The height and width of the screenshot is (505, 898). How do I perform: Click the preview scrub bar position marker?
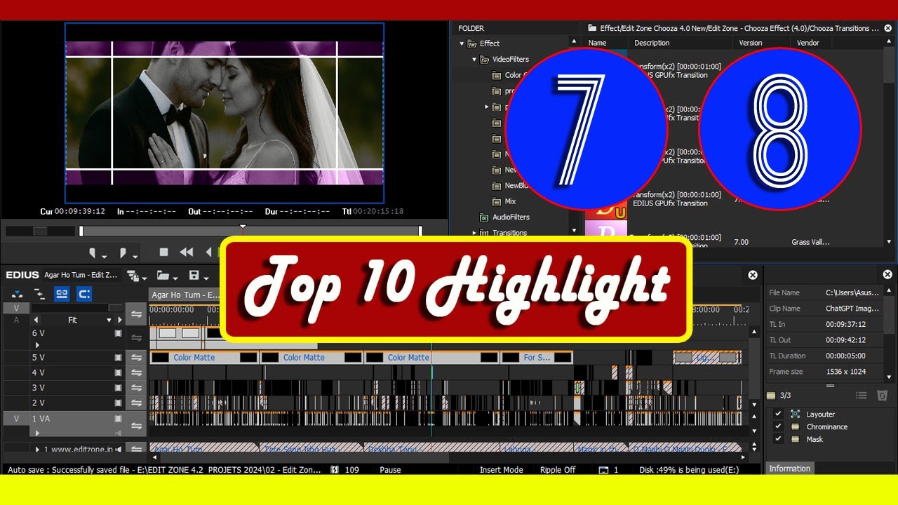pos(243,227)
